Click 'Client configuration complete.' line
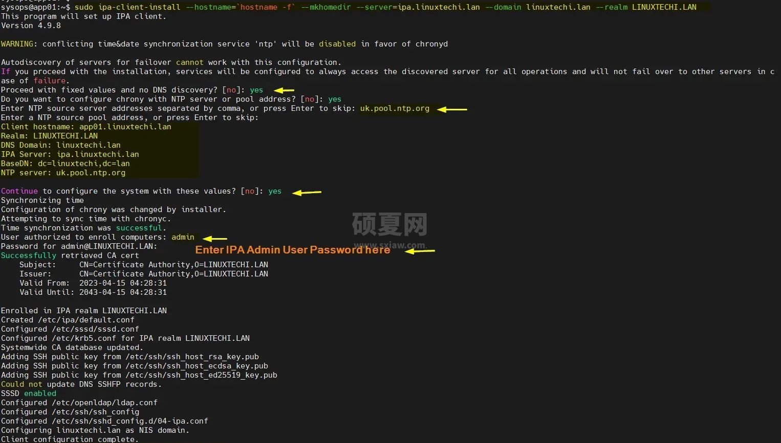The height and width of the screenshot is (443, 781). point(70,439)
